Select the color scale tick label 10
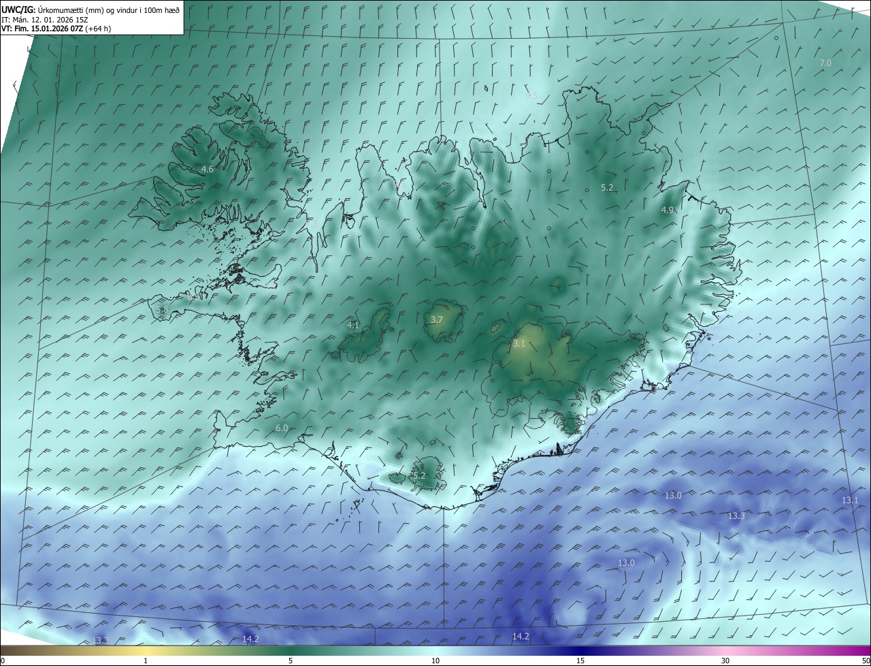The image size is (871, 666). pos(435,661)
